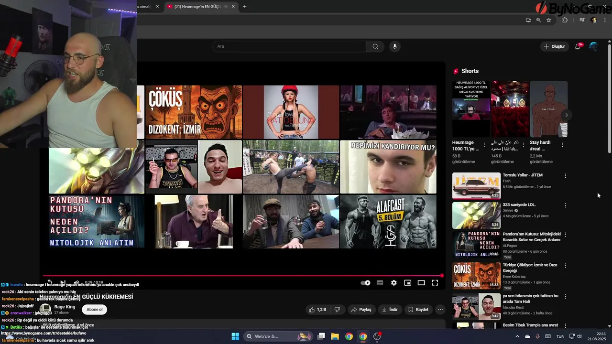
Task: Open options for Stay hard! short
Action: (x=562, y=145)
